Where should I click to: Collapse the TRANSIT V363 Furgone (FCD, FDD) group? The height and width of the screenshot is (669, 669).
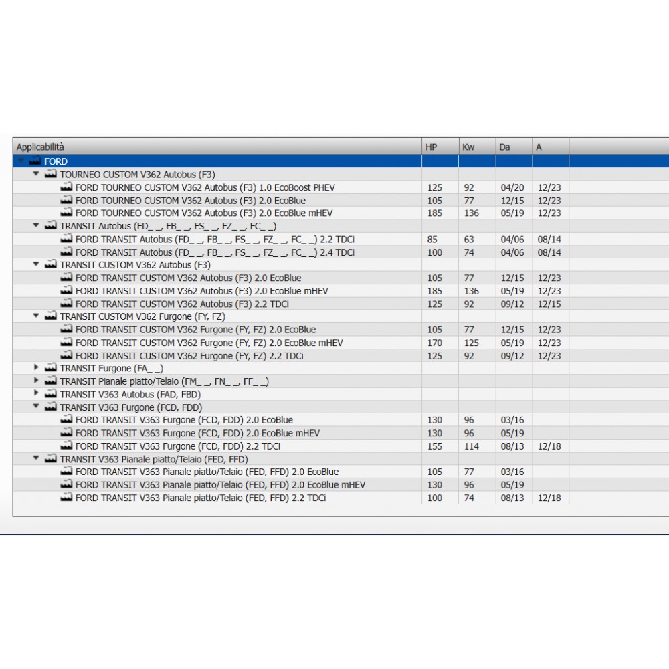click(x=36, y=407)
